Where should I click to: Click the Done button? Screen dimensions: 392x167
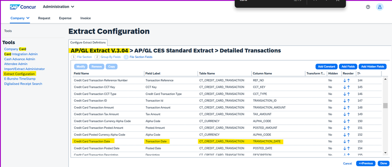[x=383, y=163]
